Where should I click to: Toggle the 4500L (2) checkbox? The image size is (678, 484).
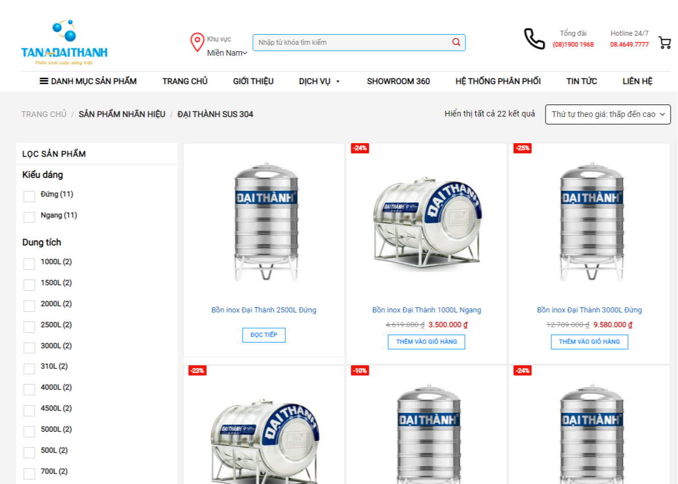tap(29, 410)
